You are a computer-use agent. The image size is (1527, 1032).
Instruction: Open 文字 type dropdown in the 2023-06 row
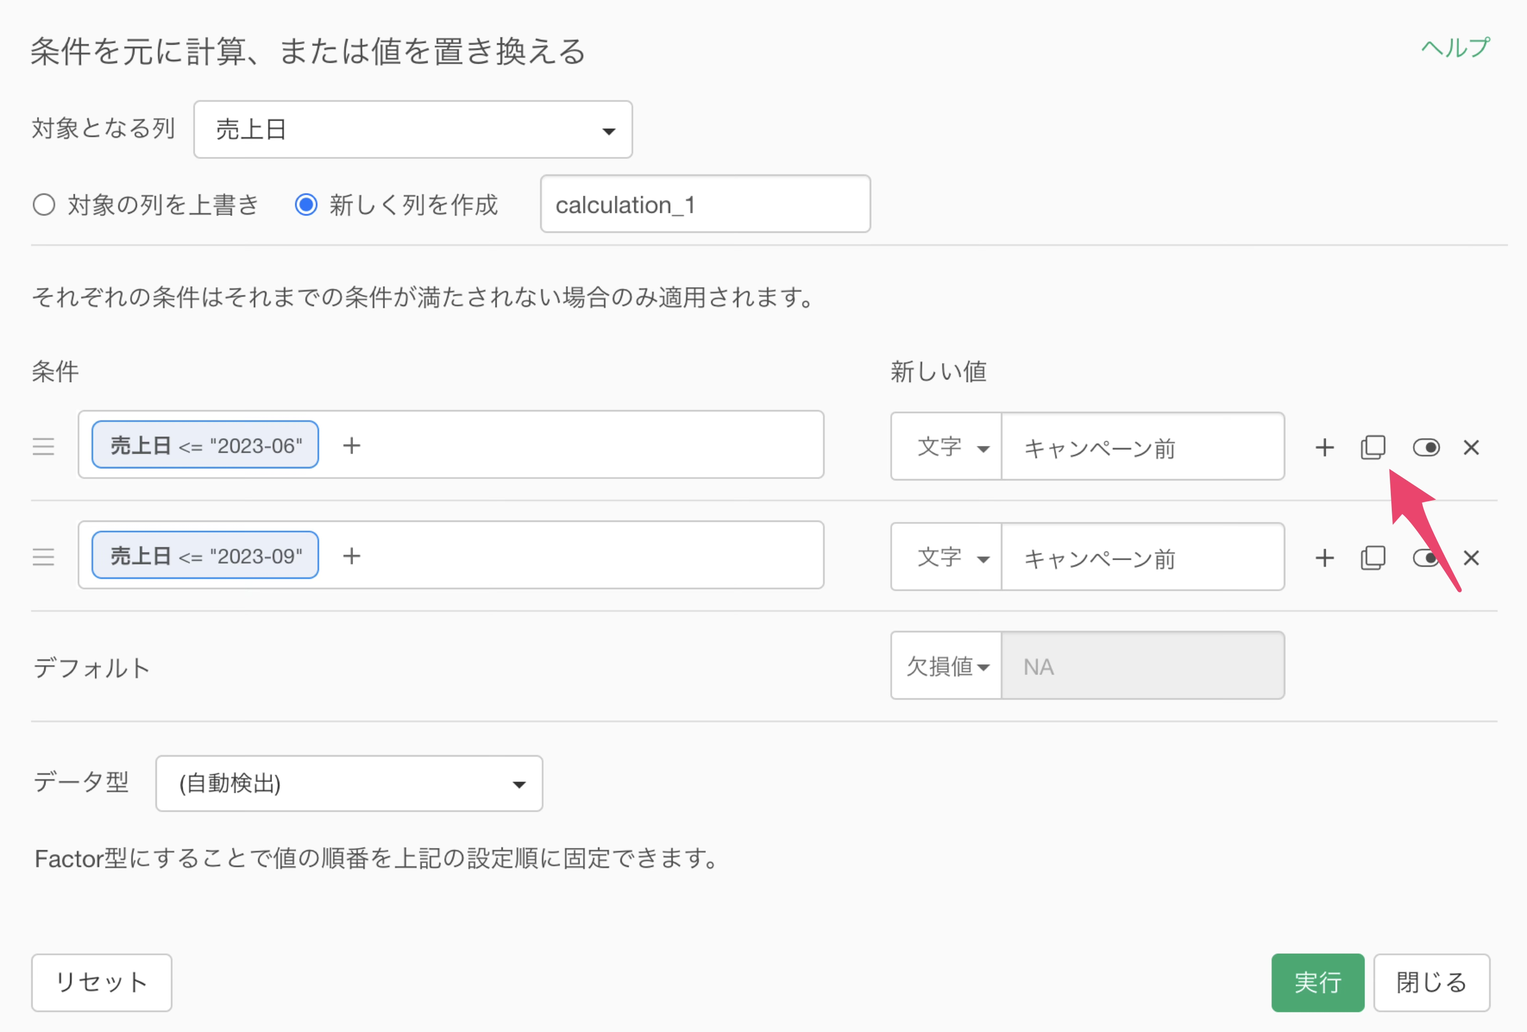(946, 447)
